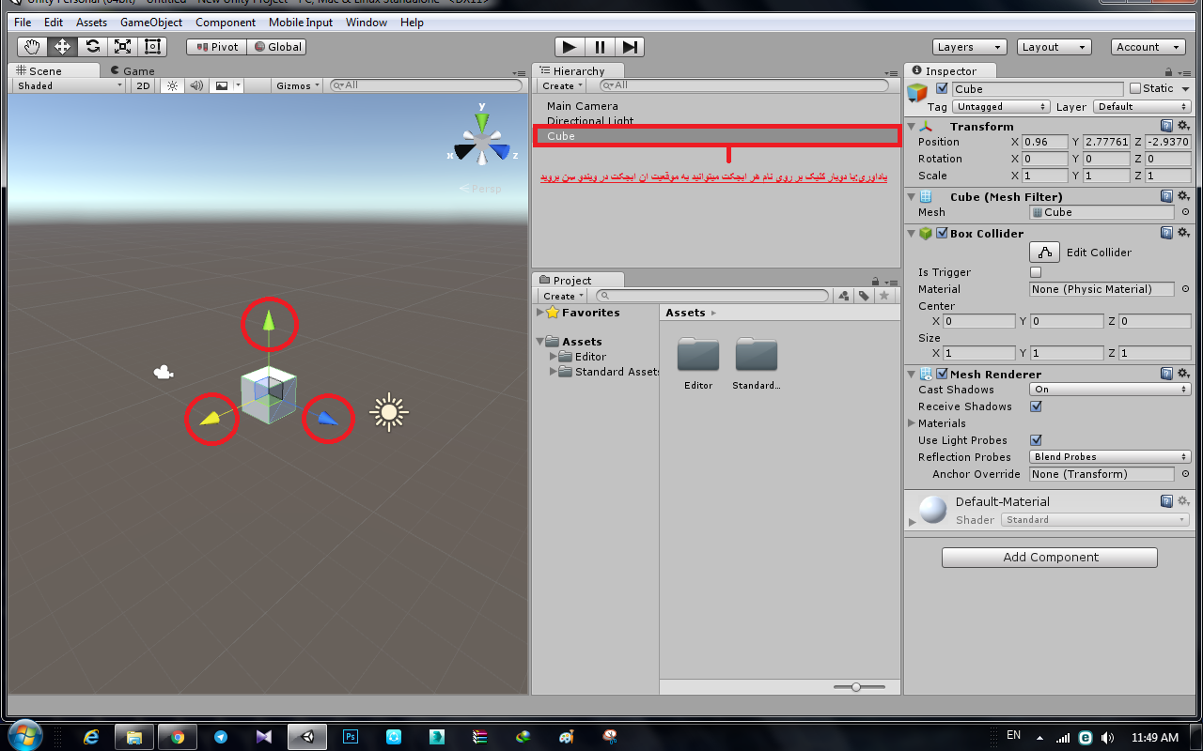The image size is (1203, 751).
Task: Toggle the Box Collider enabled checkbox
Action: (942, 233)
